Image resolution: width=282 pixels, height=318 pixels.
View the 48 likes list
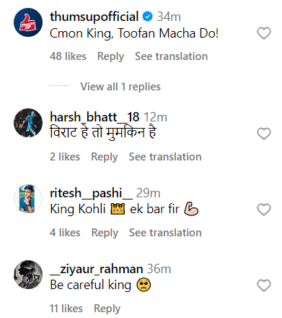click(68, 56)
